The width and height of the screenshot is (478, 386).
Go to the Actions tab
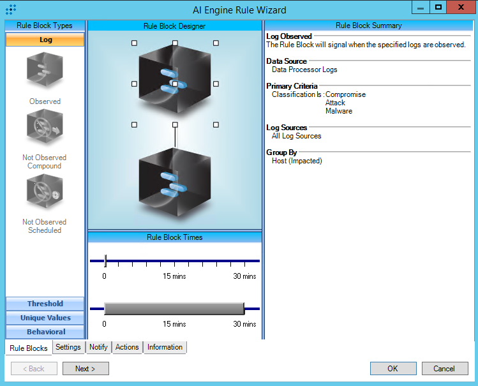(127, 347)
